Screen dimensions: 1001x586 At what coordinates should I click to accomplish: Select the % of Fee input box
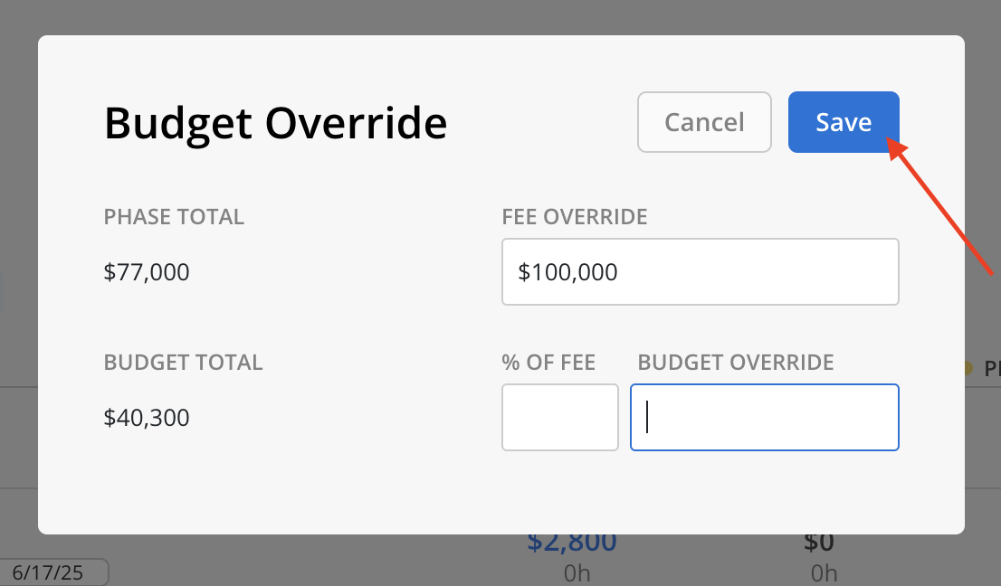(560, 417)
